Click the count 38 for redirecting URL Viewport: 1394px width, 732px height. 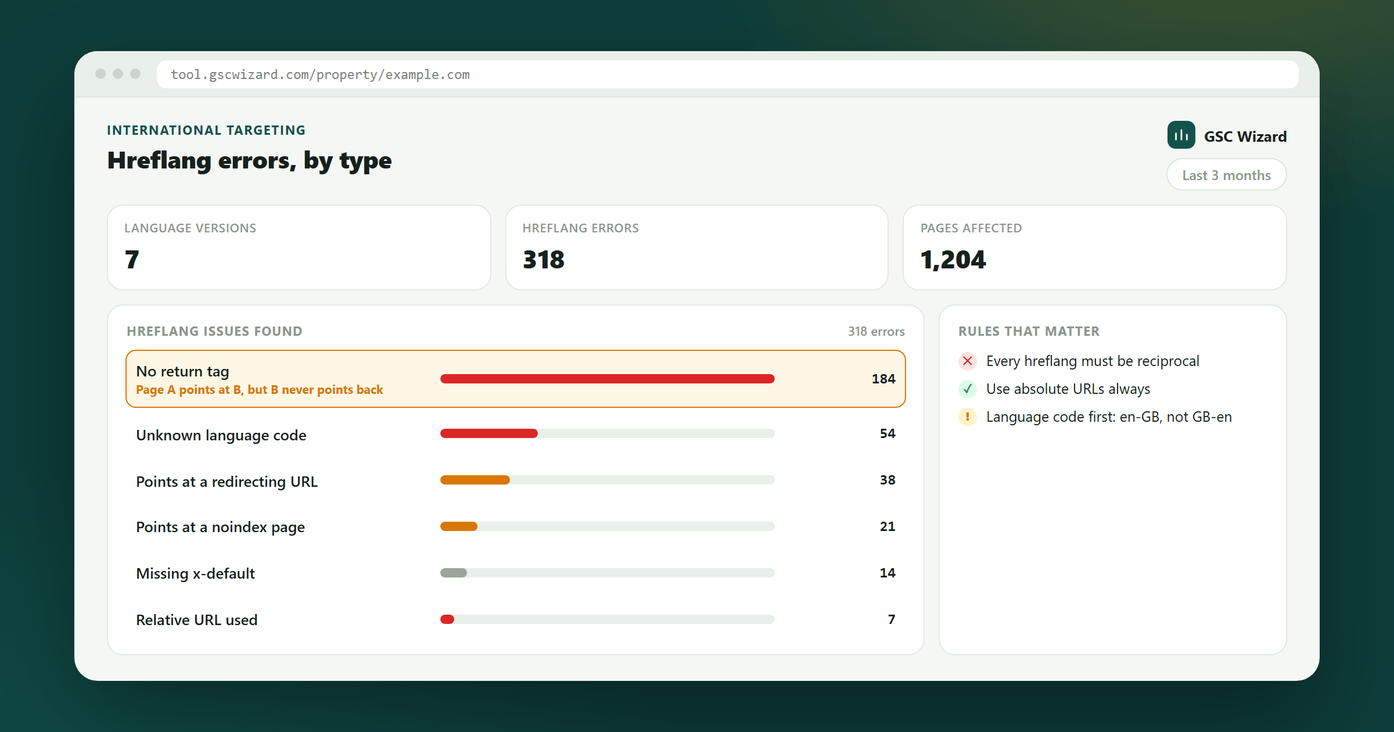click(x=888, y=480)
